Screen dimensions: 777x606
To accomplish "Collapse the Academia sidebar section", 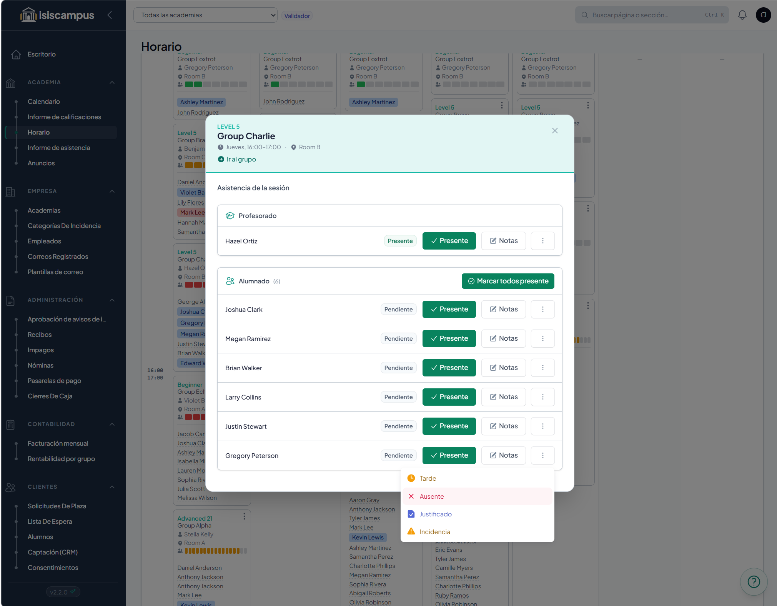I will [x=112, y=82].
